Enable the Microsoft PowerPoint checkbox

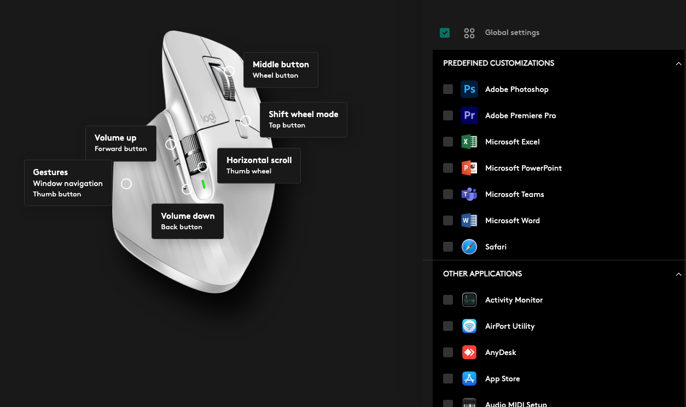coord(448,168)
